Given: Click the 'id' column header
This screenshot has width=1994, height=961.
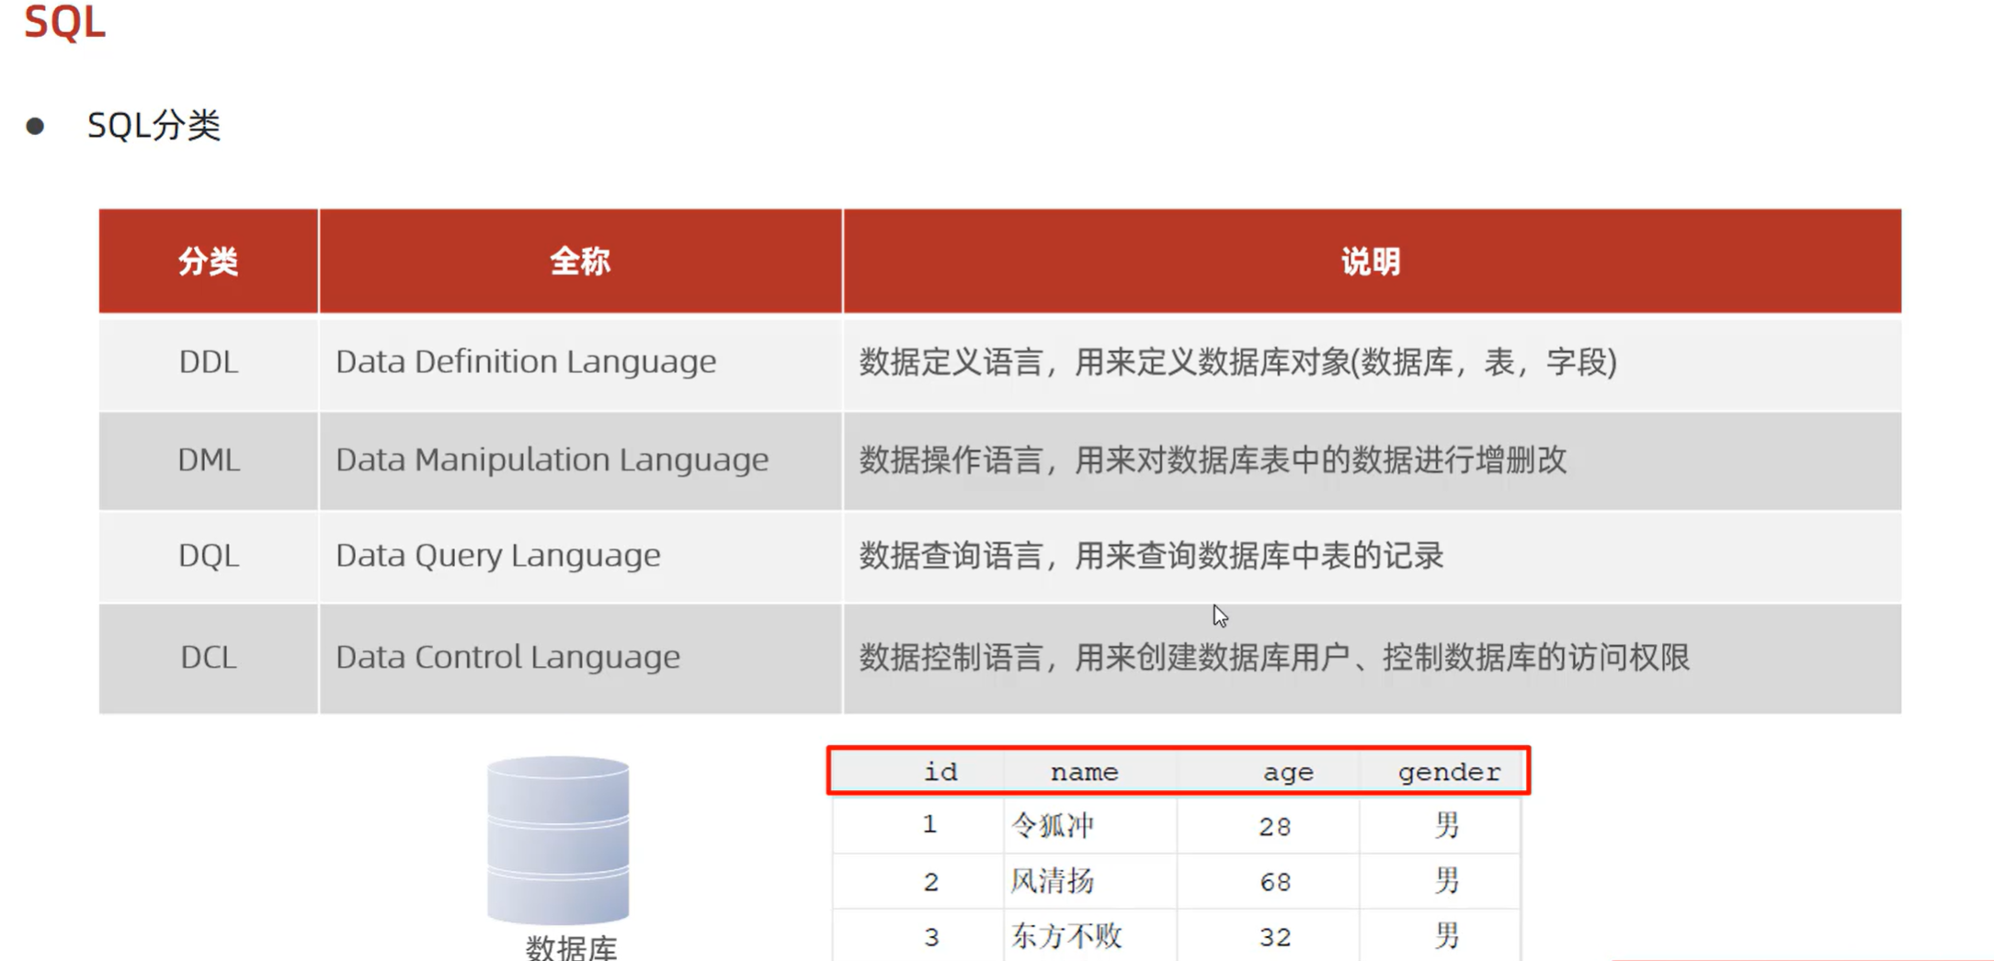Looking at the screenshot, I should 940,772.
